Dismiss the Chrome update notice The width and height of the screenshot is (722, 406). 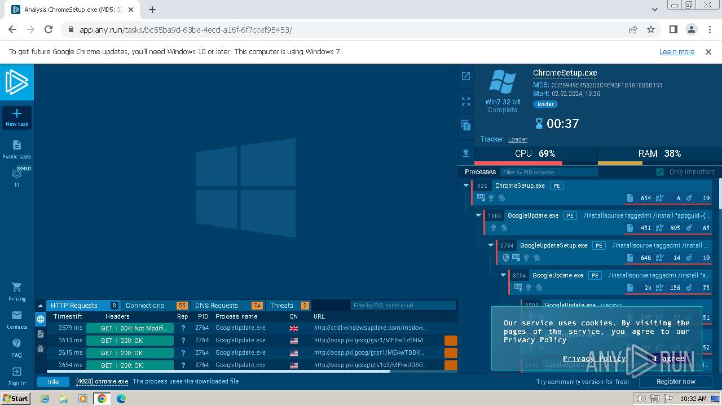708,52
